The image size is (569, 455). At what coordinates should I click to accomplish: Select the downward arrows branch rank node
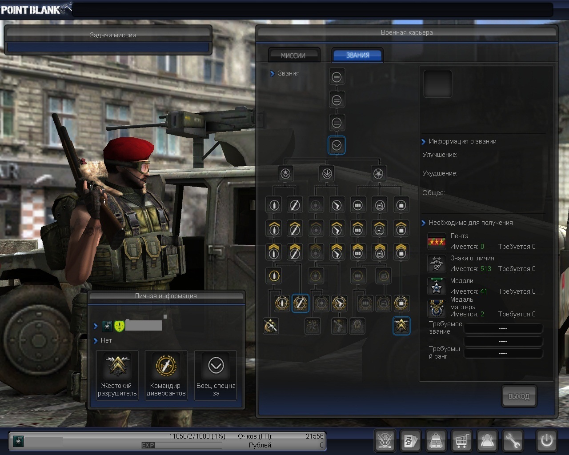327,173
